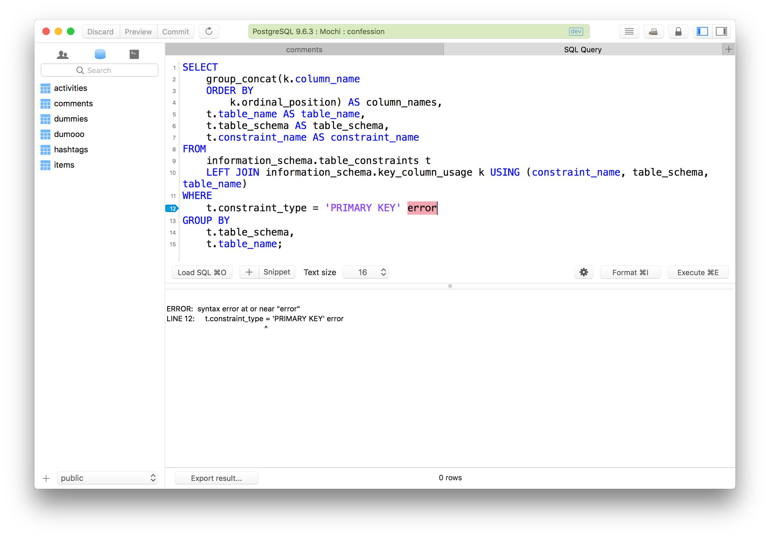Click Export result button
Viewport: 770px width, 538px height.
click(x=216, y=478)
